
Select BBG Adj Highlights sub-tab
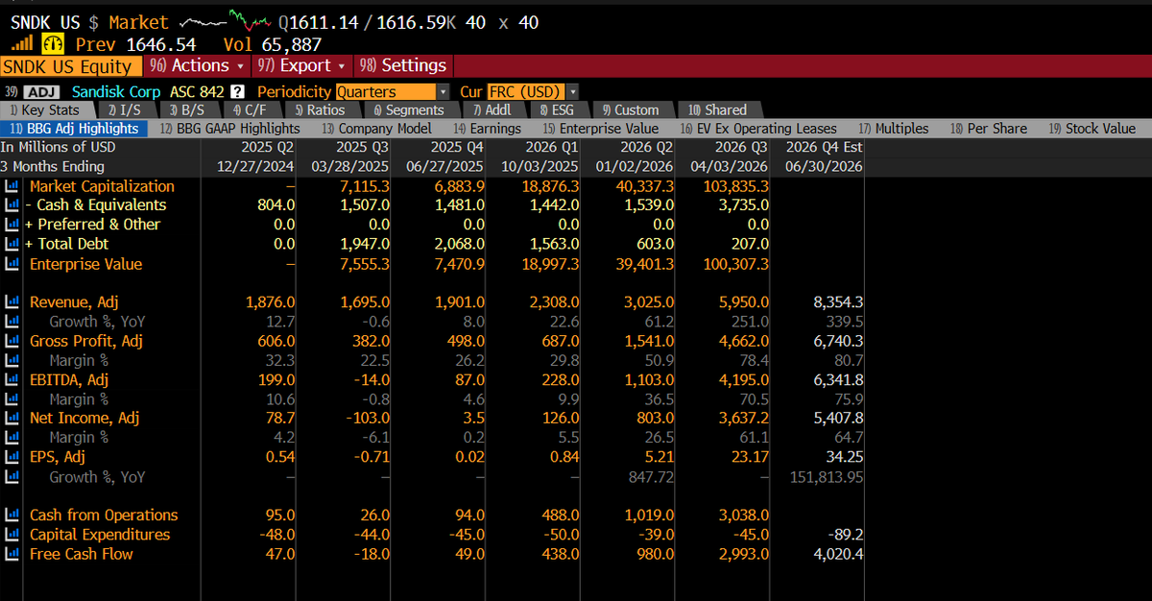click(75, 129)
